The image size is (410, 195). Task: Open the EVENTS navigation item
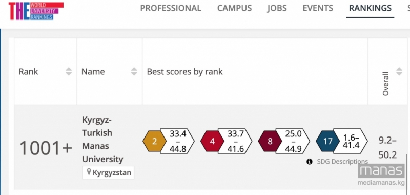[x=318, y=8]
